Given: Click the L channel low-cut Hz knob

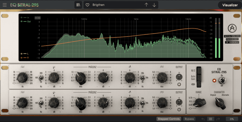Looking at the screenshot, I should 22,77.
